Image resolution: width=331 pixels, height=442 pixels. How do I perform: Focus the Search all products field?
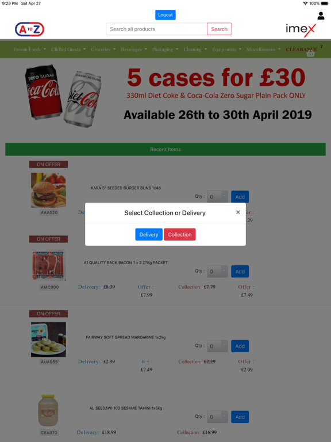(156, 29)
